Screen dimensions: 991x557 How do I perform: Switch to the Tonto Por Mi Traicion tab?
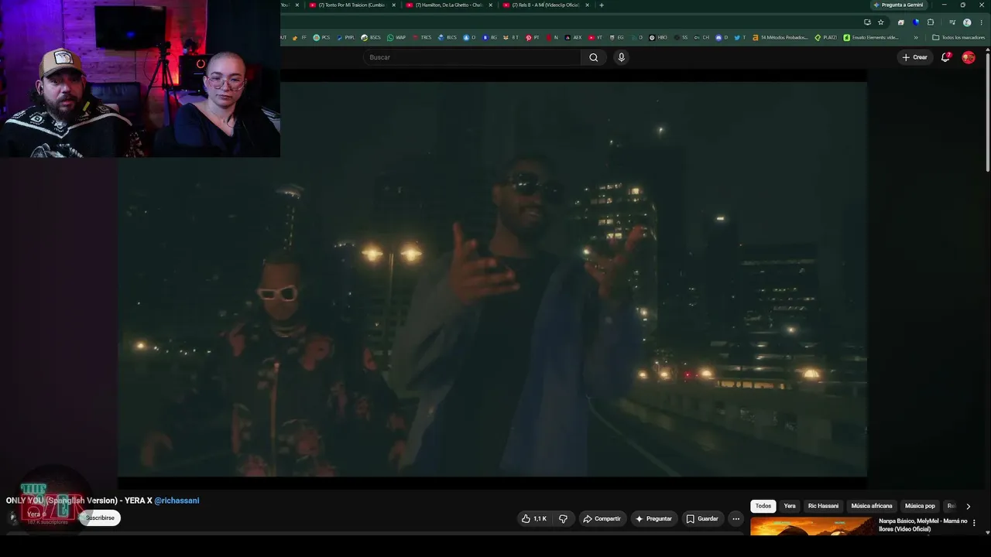[x=353, y=5]
